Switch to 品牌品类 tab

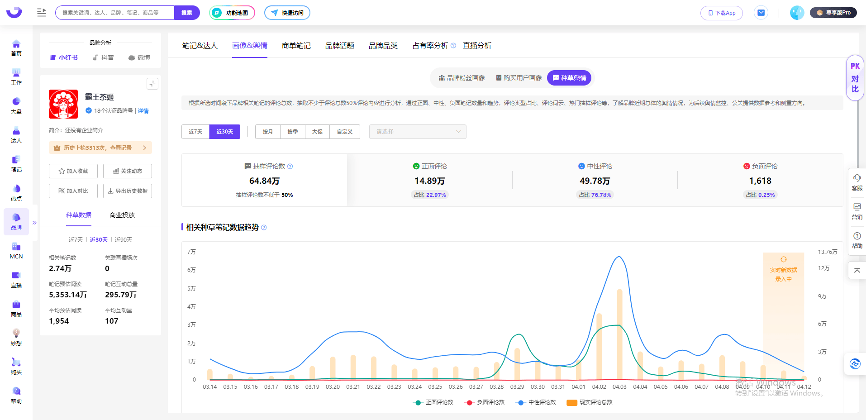383,46
